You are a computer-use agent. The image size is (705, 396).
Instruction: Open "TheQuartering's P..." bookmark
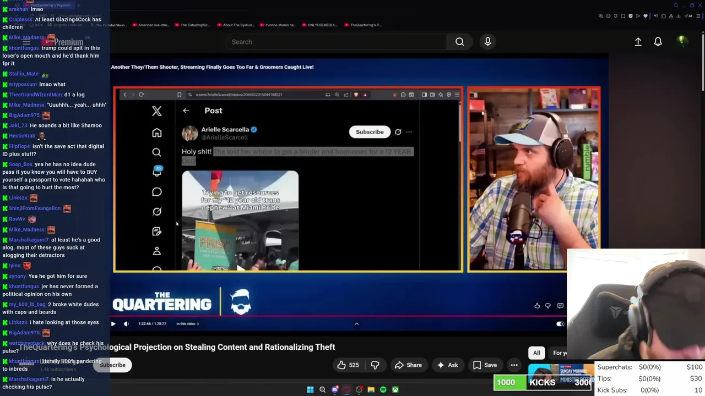click(x=362, y=25)
